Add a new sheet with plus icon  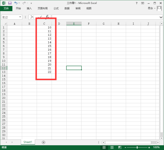click(x=43, y=142)
